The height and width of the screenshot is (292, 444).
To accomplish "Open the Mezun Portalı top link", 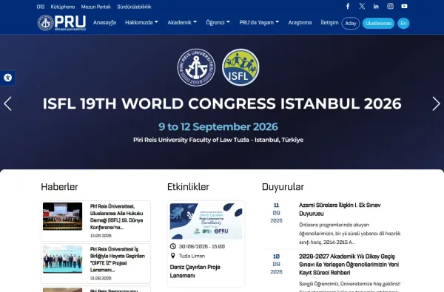I will [x=95, y=7].
